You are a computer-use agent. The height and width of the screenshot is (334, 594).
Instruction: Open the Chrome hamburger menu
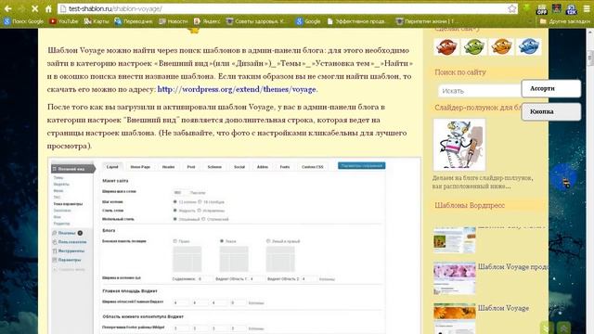(586, 8)
